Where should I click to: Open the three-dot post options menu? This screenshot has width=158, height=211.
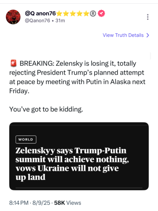tap(147, 17)
